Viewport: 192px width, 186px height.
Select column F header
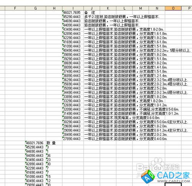pos(15,8)
